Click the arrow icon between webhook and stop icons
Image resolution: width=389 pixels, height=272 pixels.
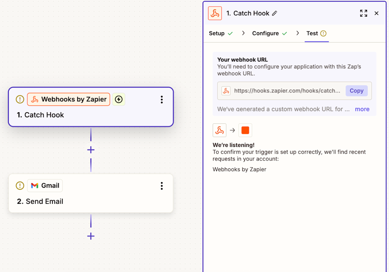[232, 130]
